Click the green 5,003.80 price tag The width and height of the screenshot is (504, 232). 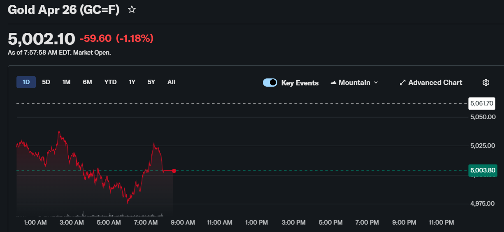coord(483,170)
